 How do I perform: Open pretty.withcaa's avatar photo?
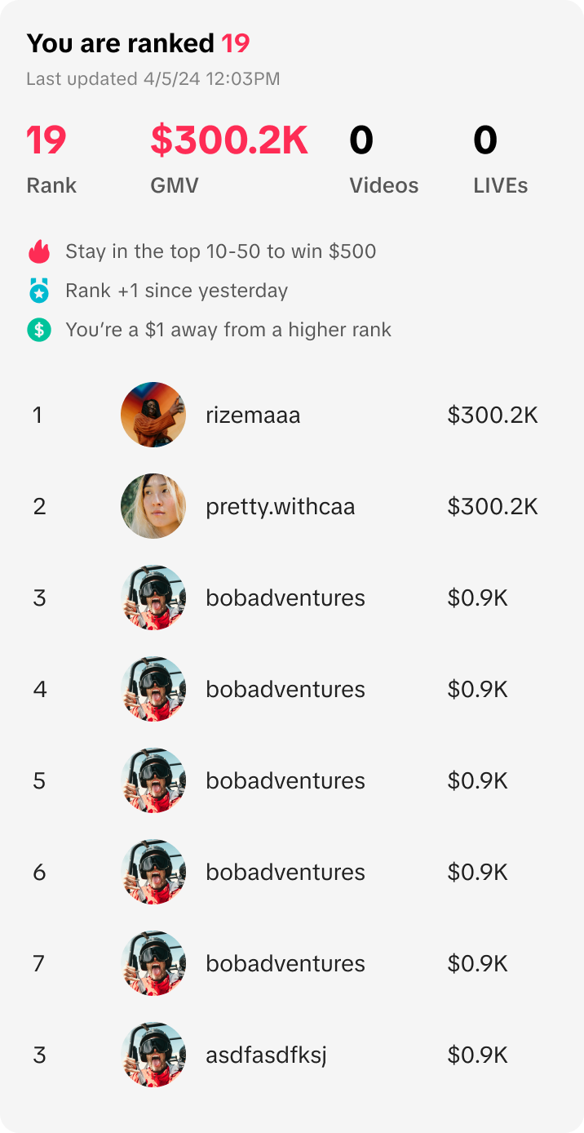[x=153, y=506]
